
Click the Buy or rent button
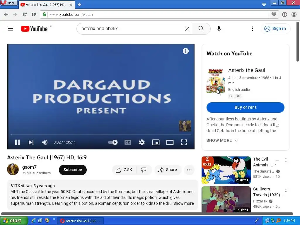click(x=246, y=107)
